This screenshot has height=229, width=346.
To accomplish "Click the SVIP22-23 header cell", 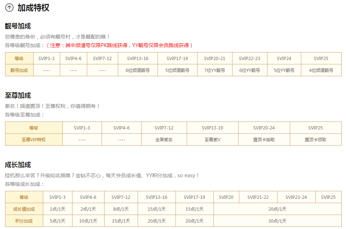I will pos(249,58).
